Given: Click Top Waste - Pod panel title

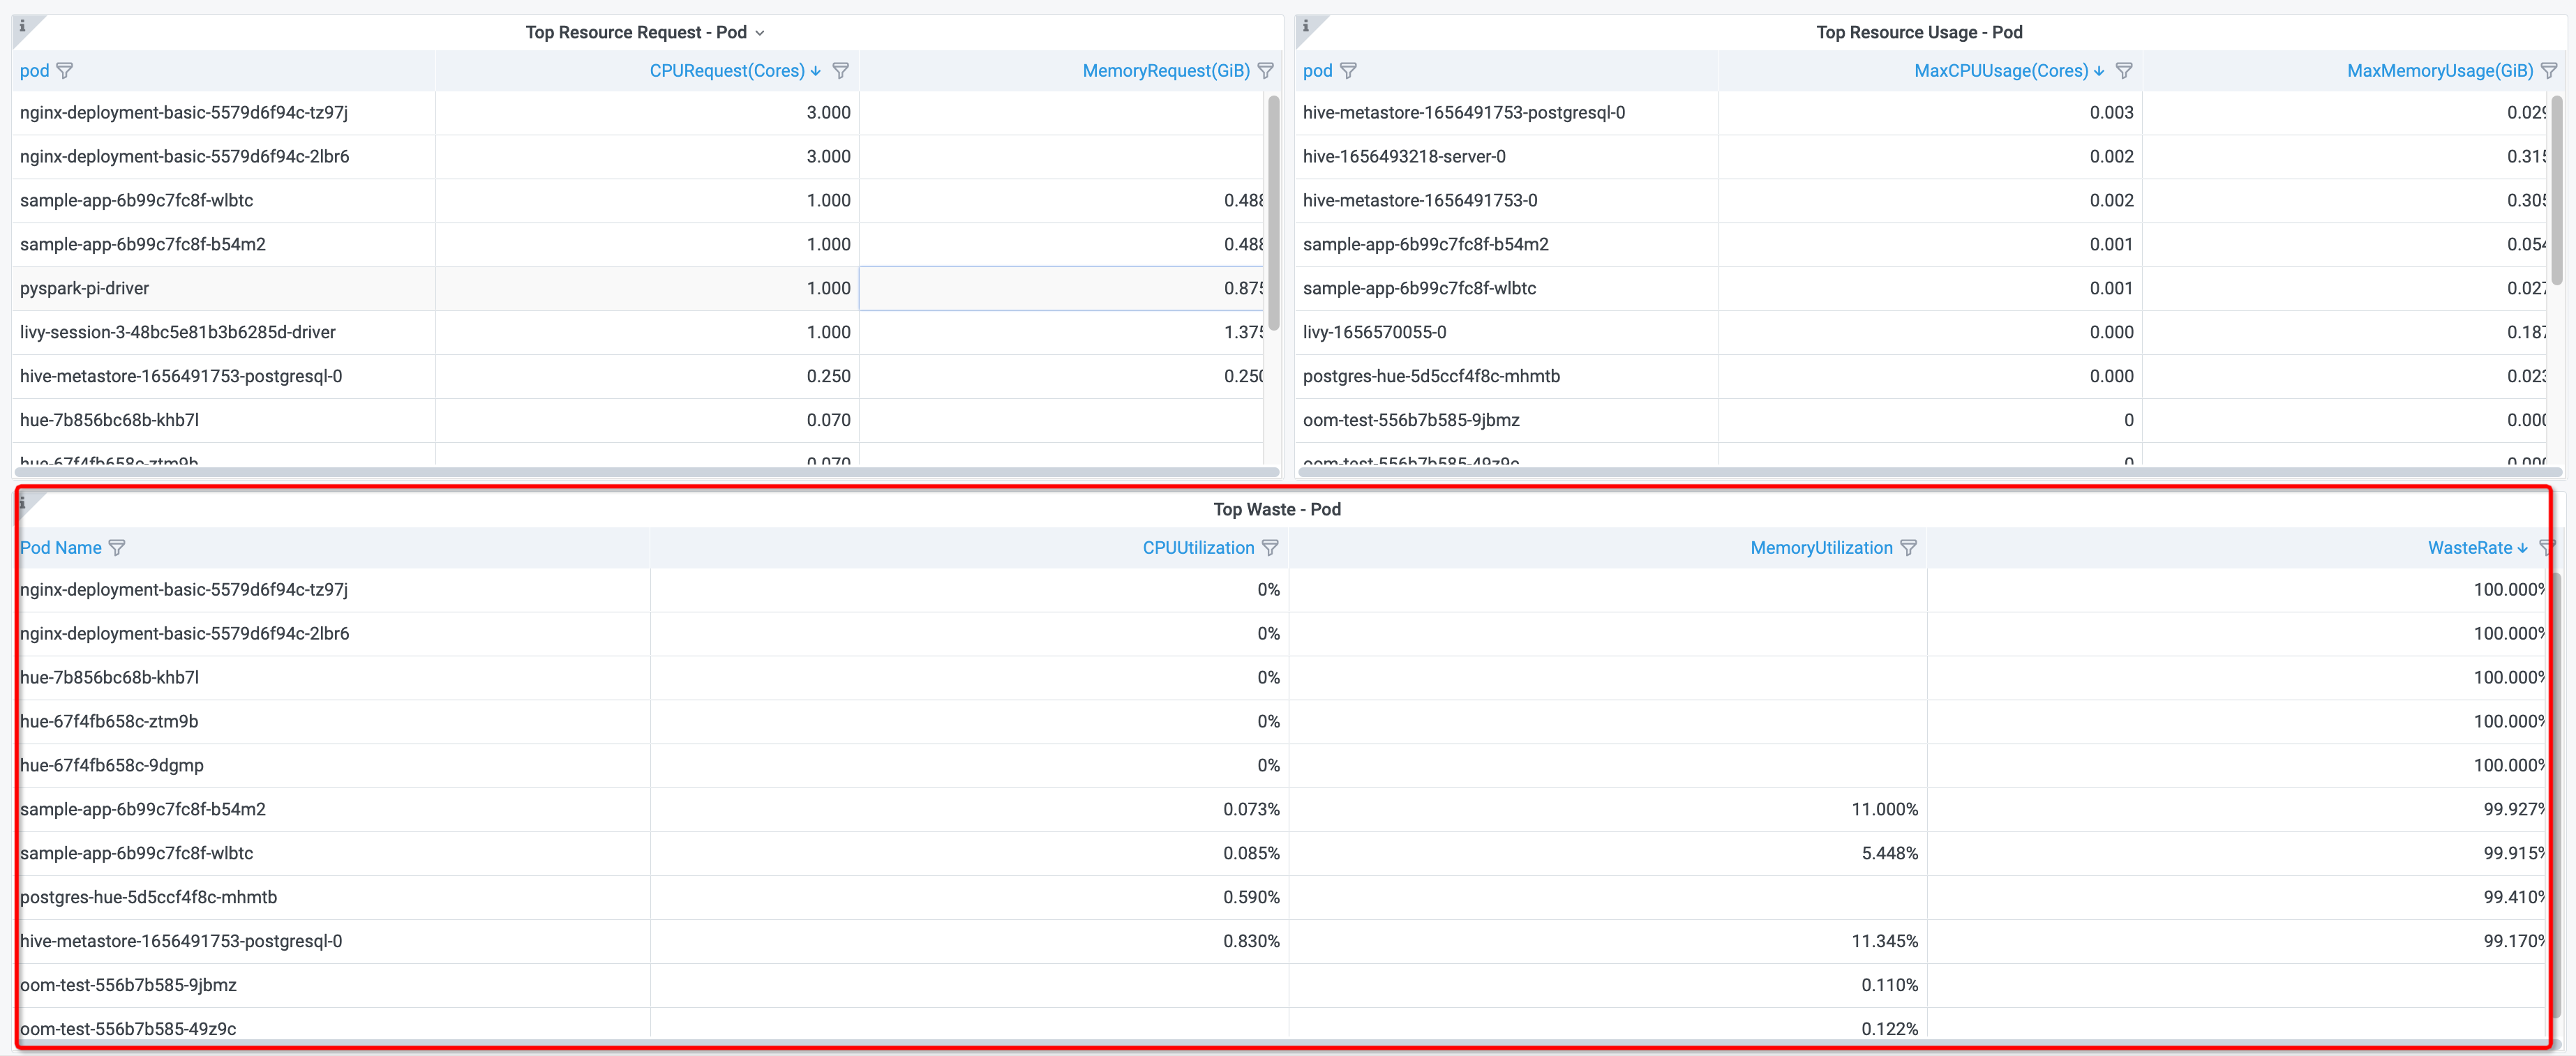Looking at the screenshot, I should (1276, 509).
